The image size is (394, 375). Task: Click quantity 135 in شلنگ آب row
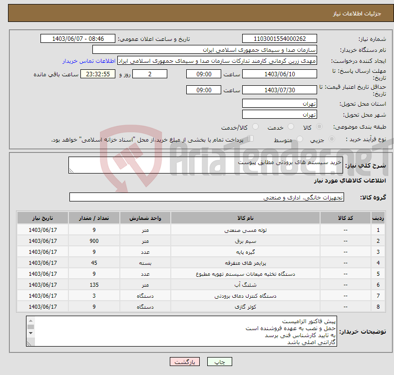94,285
